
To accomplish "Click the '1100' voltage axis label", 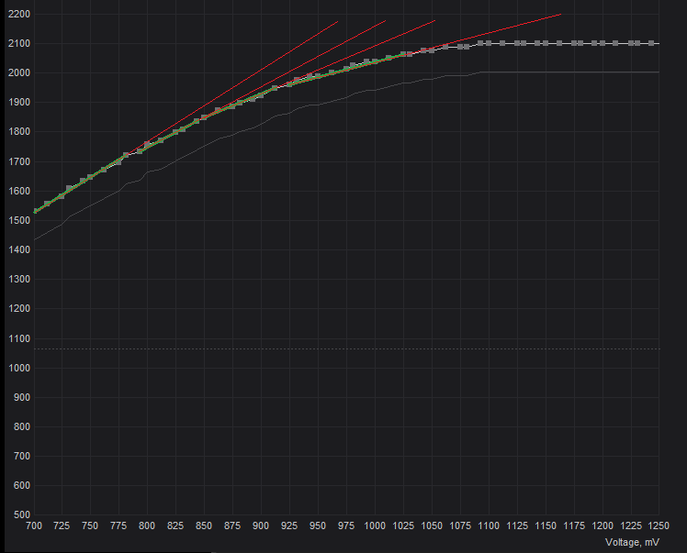I will click(x=489, y=525).
